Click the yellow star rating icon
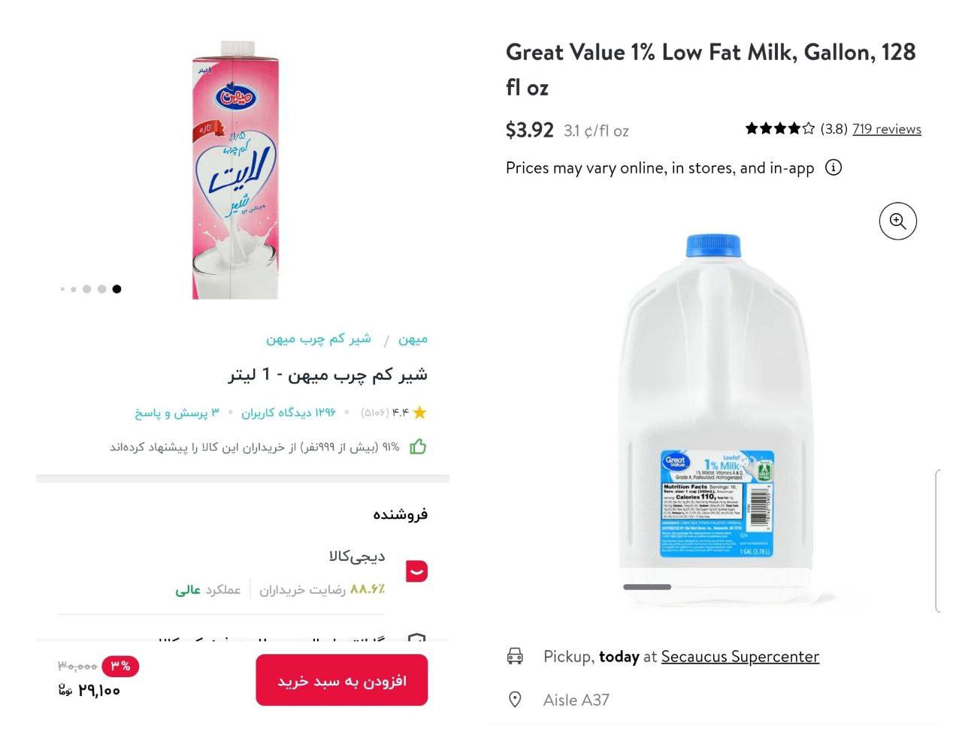The height and width of the screenshot is (744, 962). click(x=419, y=413)
